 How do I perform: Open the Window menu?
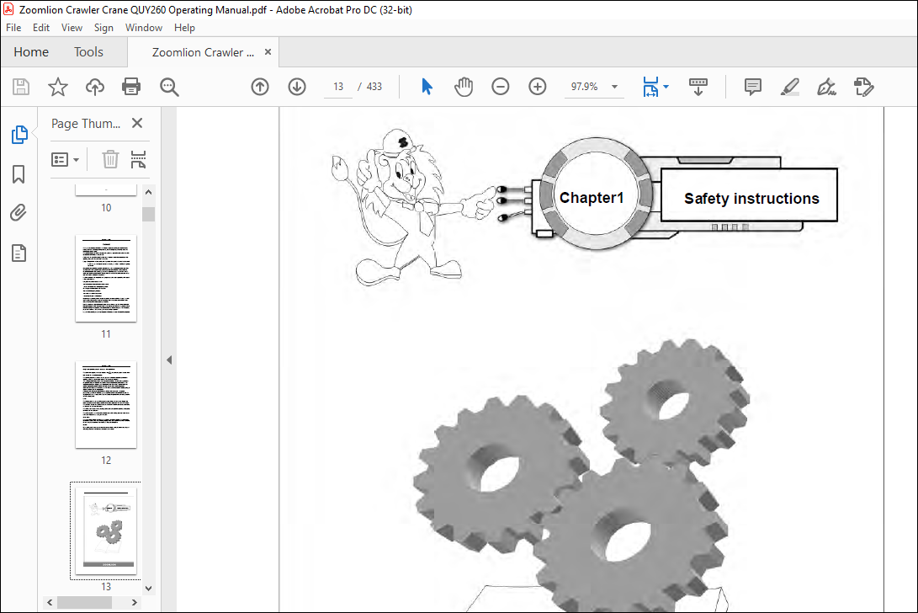click(143, 28)
